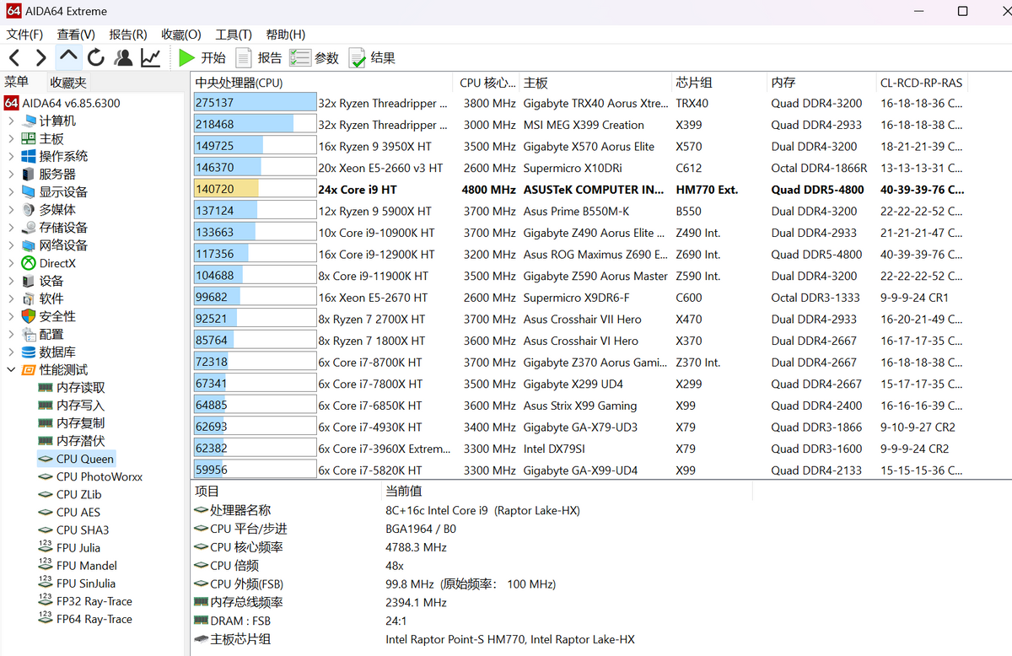Screen dimensions: 1012x656
Task: Click the 软件 software icon
Action: pos(29,298)
